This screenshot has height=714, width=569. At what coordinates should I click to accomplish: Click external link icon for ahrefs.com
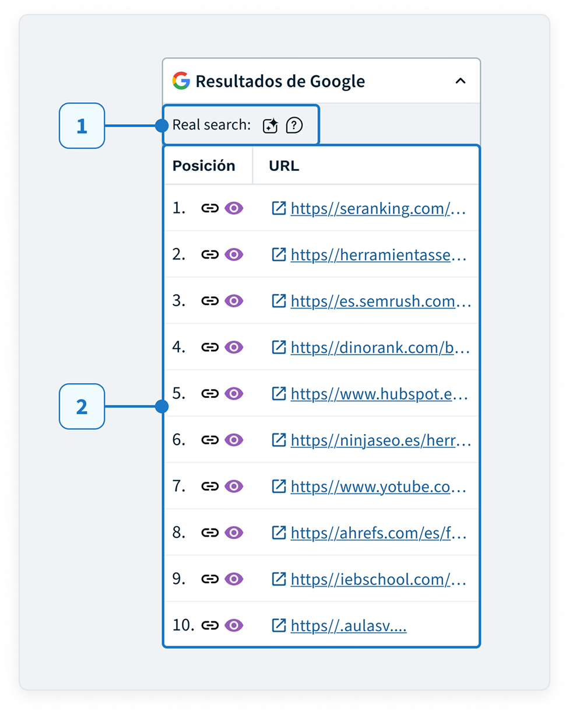(x=279, y=532)
